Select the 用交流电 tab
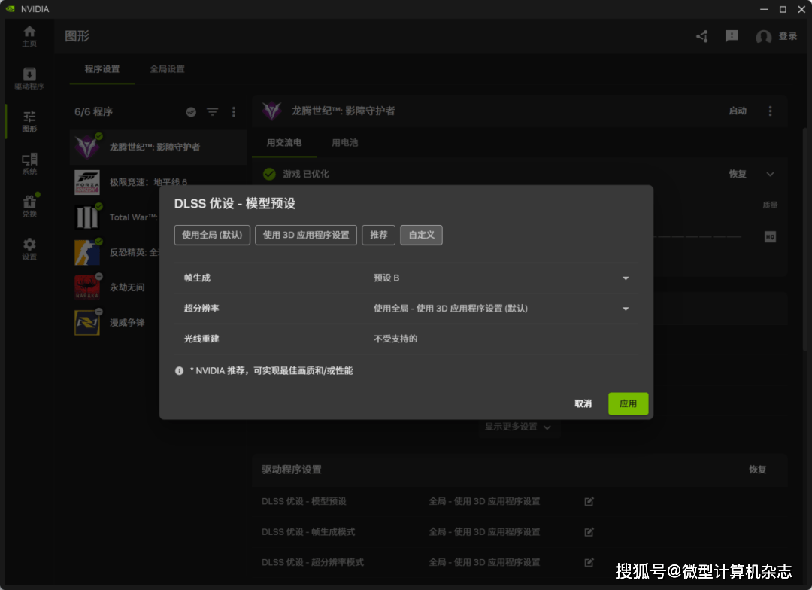 pos(283,142)
